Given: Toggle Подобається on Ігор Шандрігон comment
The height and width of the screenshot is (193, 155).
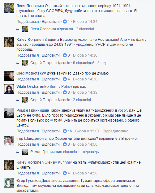Looking at the screenshot, I should [28, 144].
